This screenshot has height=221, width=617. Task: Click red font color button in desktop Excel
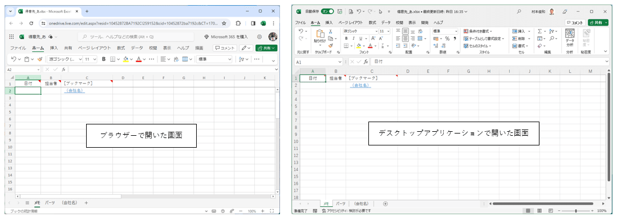click(x=371, y=46)
